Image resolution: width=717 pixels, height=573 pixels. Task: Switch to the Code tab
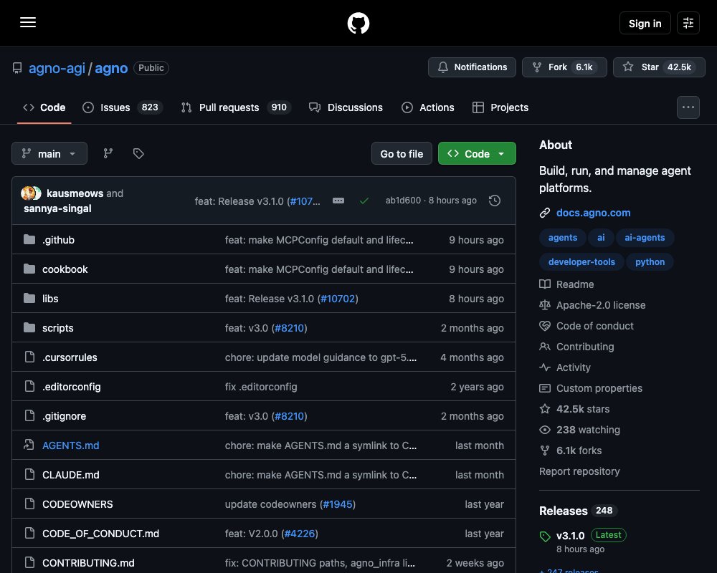click(x=44, y=107)
